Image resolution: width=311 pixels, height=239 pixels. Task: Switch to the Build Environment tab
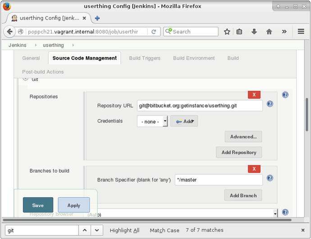(x=194, y=58)
